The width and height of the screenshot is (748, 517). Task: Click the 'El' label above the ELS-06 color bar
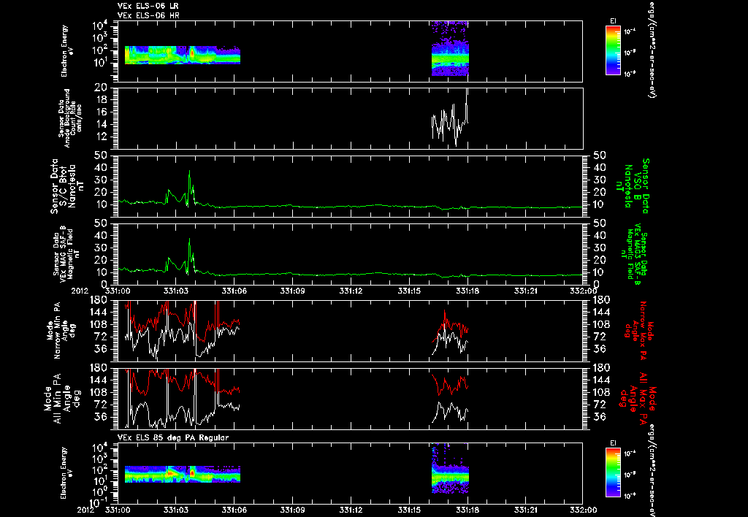pyautogui.click(x=613, y=21)
